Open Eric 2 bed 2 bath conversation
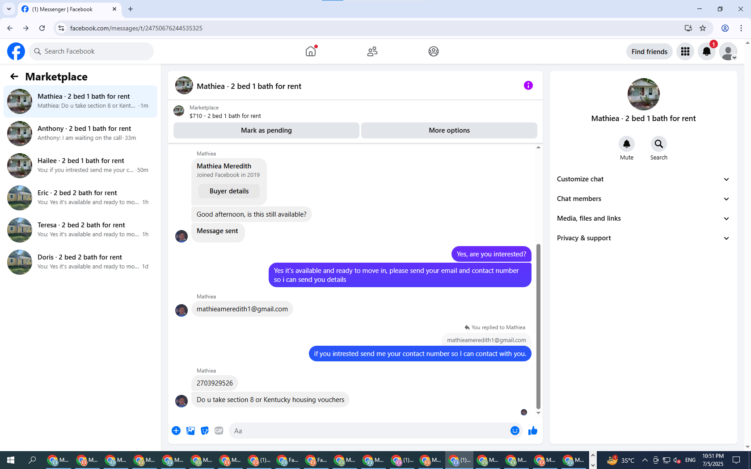The image size is (751, 469). coord(80,198)
